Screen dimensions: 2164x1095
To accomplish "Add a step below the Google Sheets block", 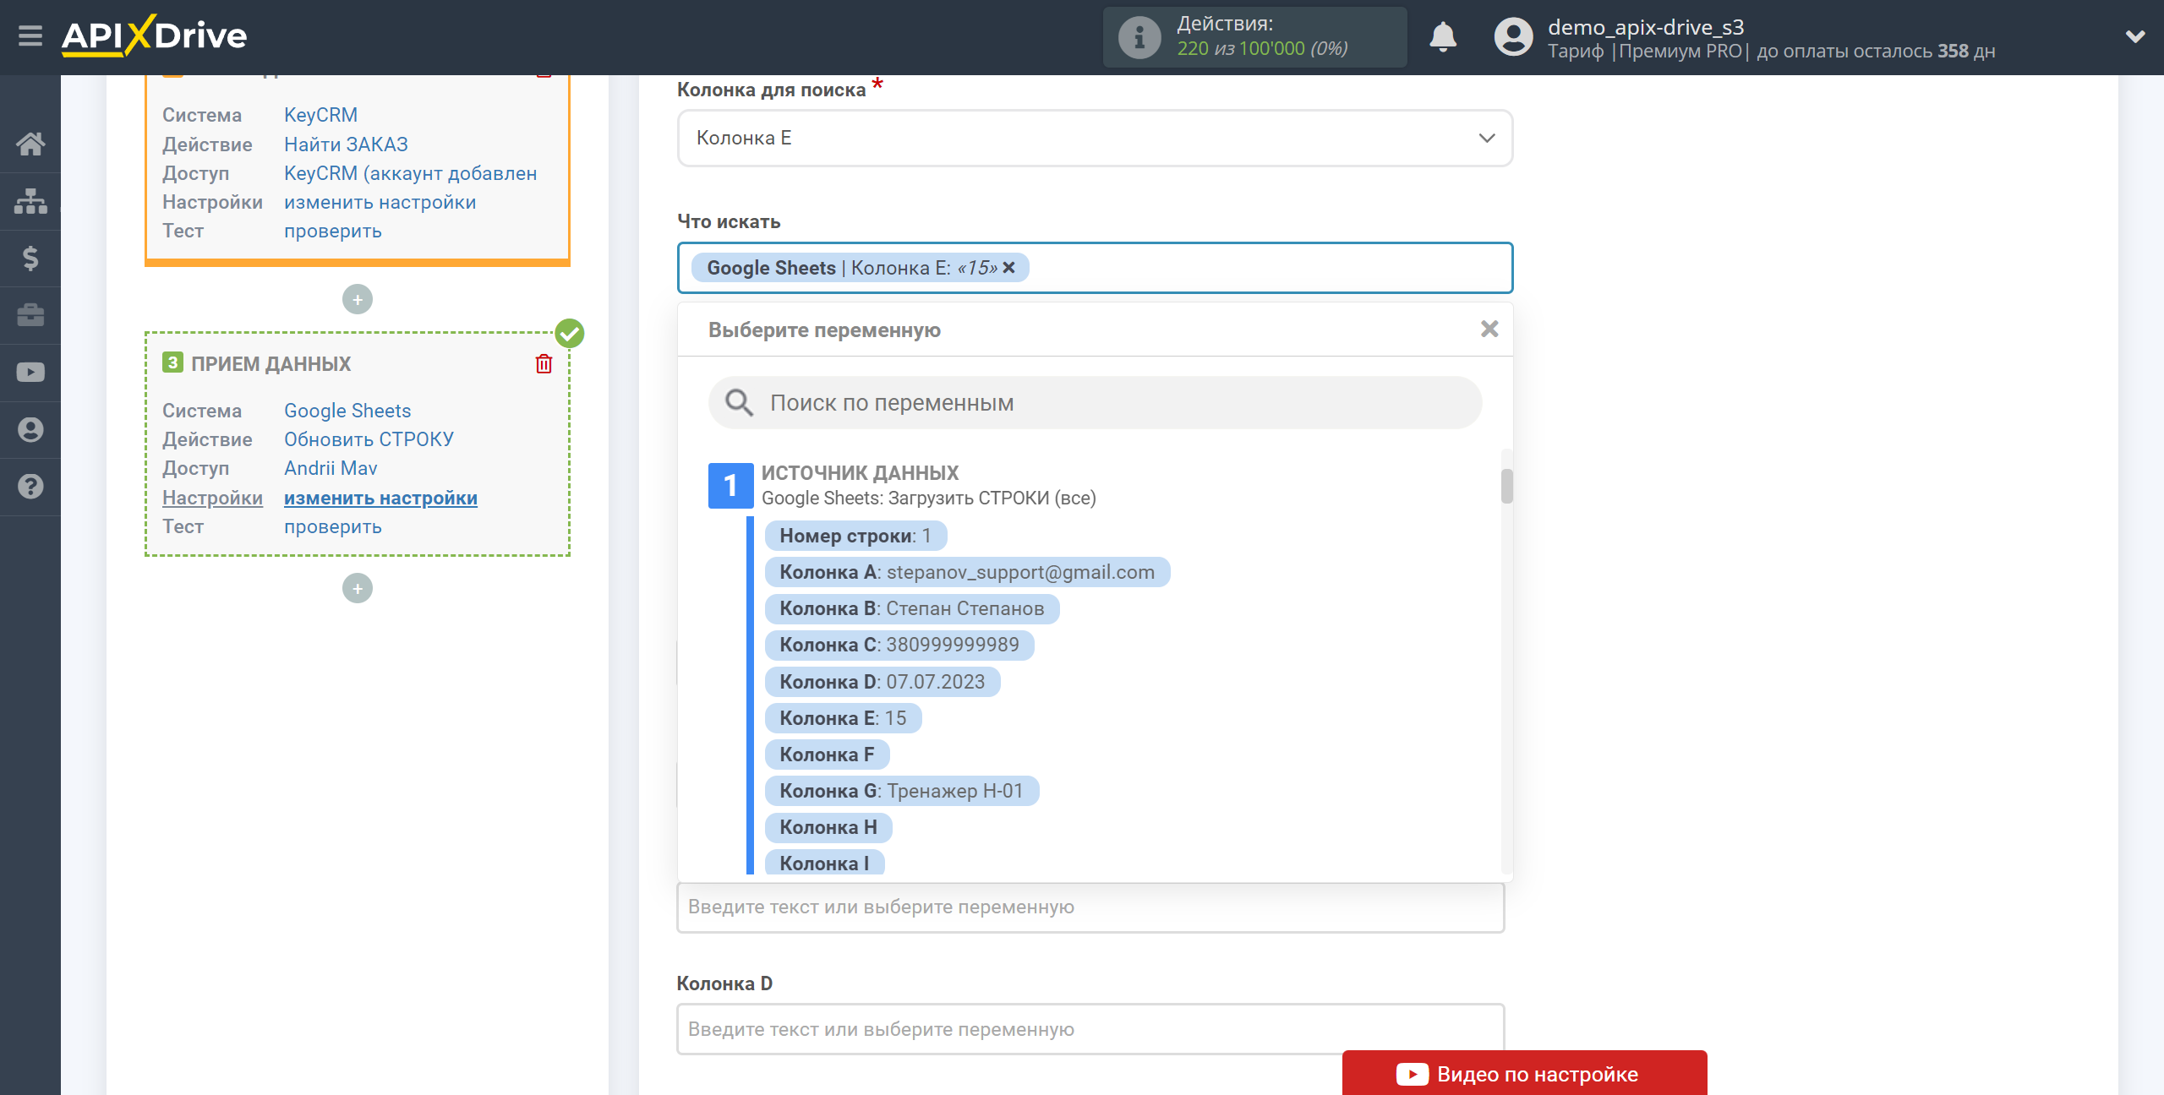I will coord(358,588).
